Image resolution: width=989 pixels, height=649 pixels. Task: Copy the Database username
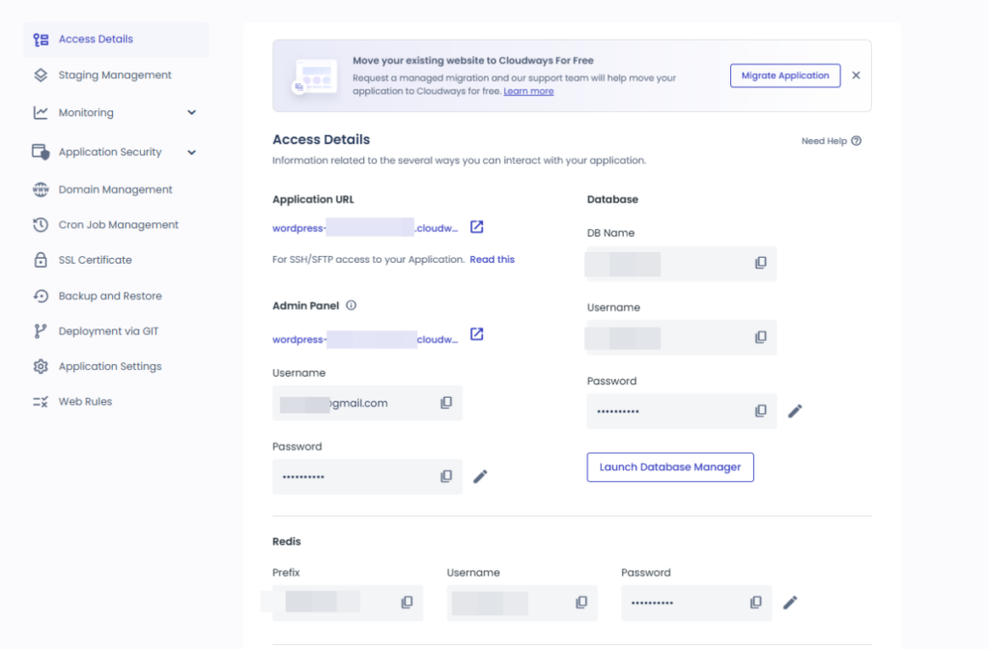[x=761, y=337]
